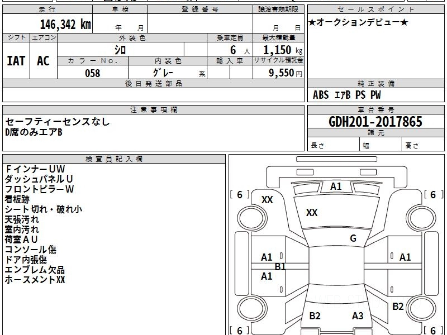Click the 登録番号 header cell
Image resolution: width=447 pixels, height=335 pixels.
pos(200,9)
